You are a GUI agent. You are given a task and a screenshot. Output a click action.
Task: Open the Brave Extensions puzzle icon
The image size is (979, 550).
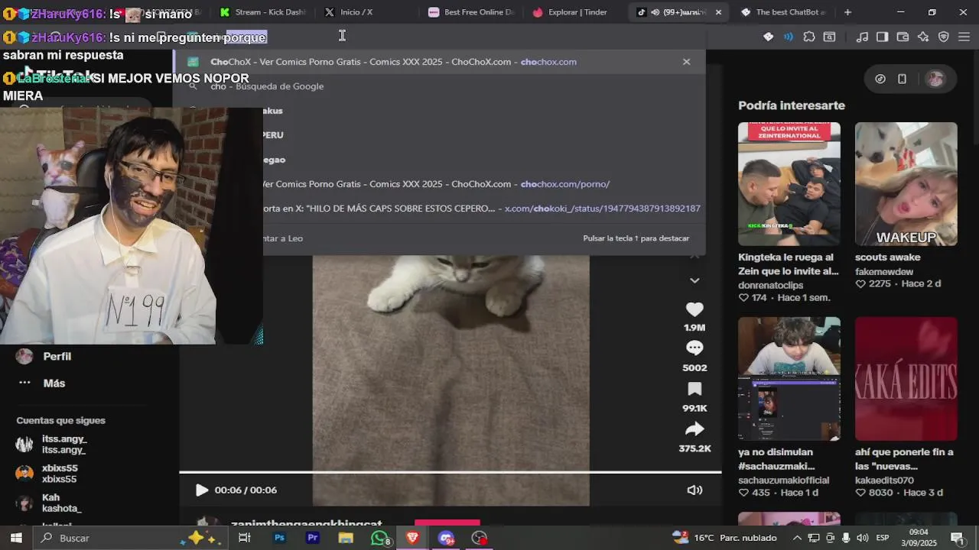809,37
